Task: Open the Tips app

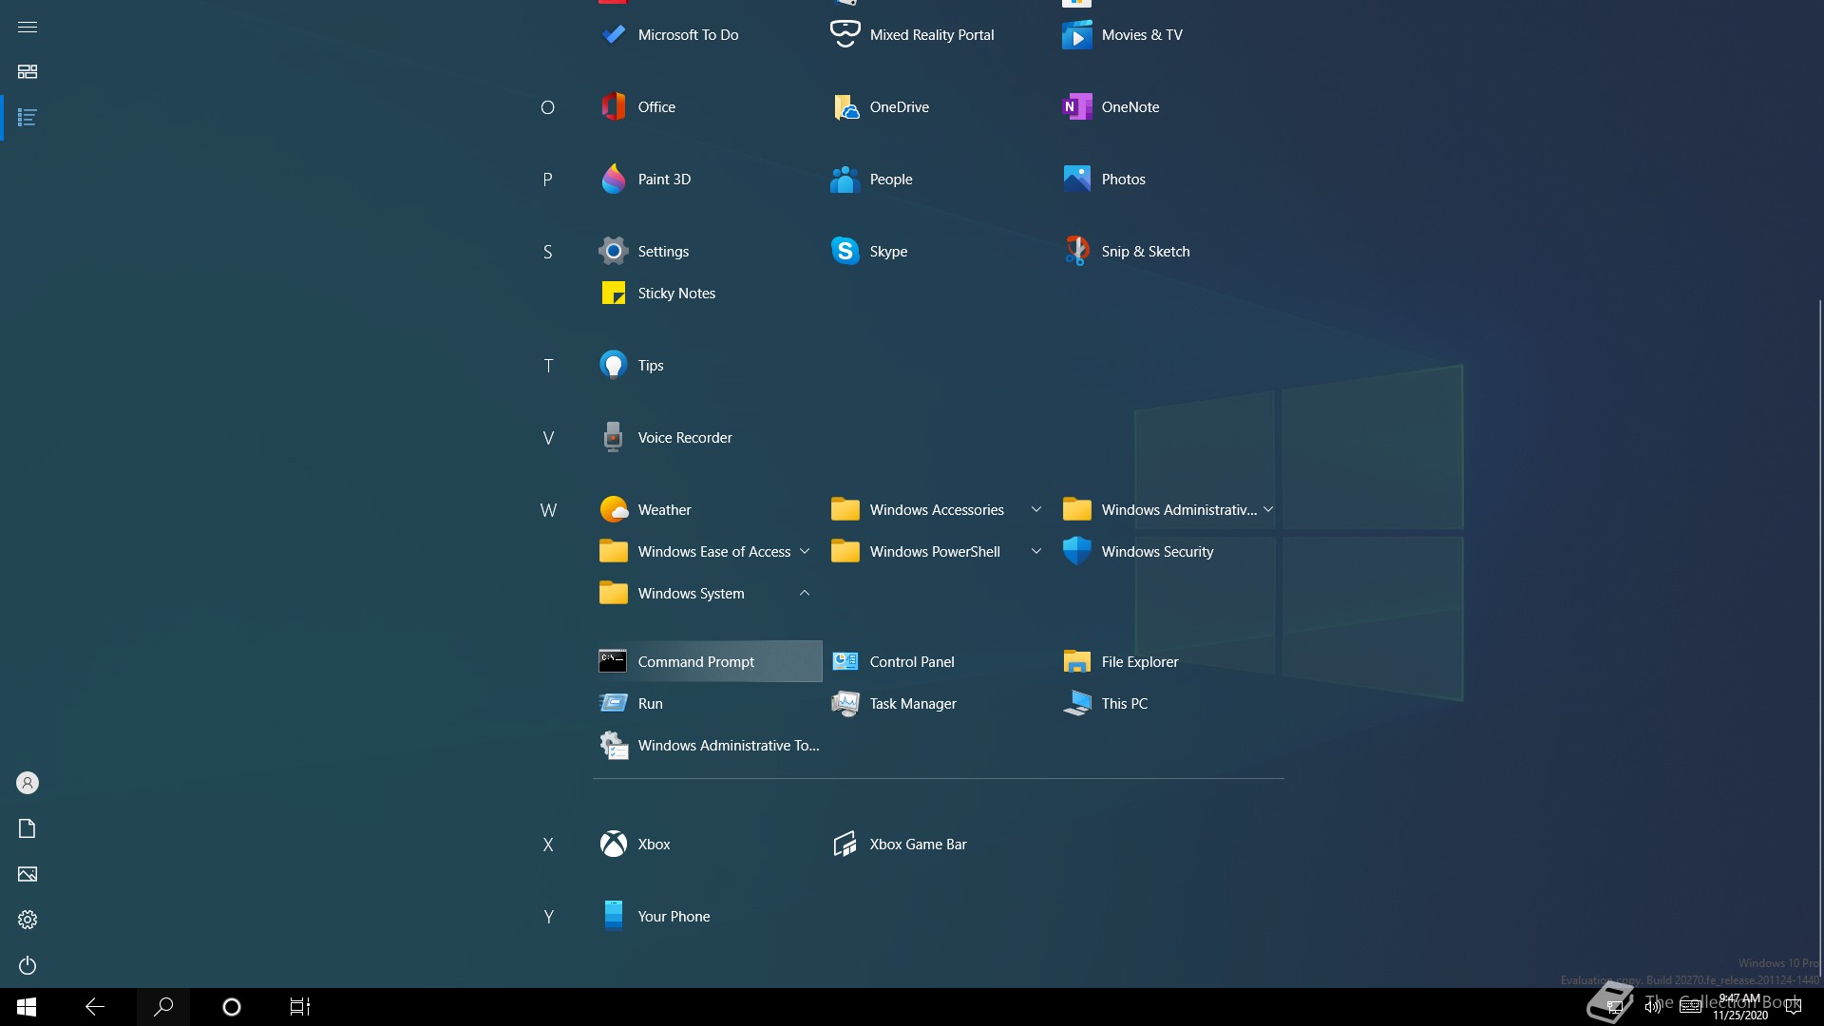Action: click(706, 366)
